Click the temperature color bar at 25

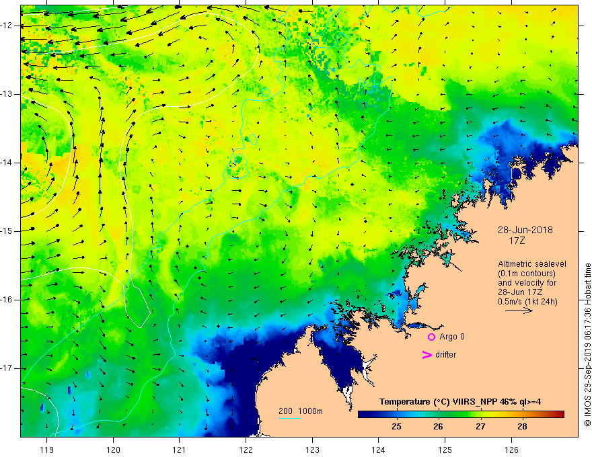[396, 415]
